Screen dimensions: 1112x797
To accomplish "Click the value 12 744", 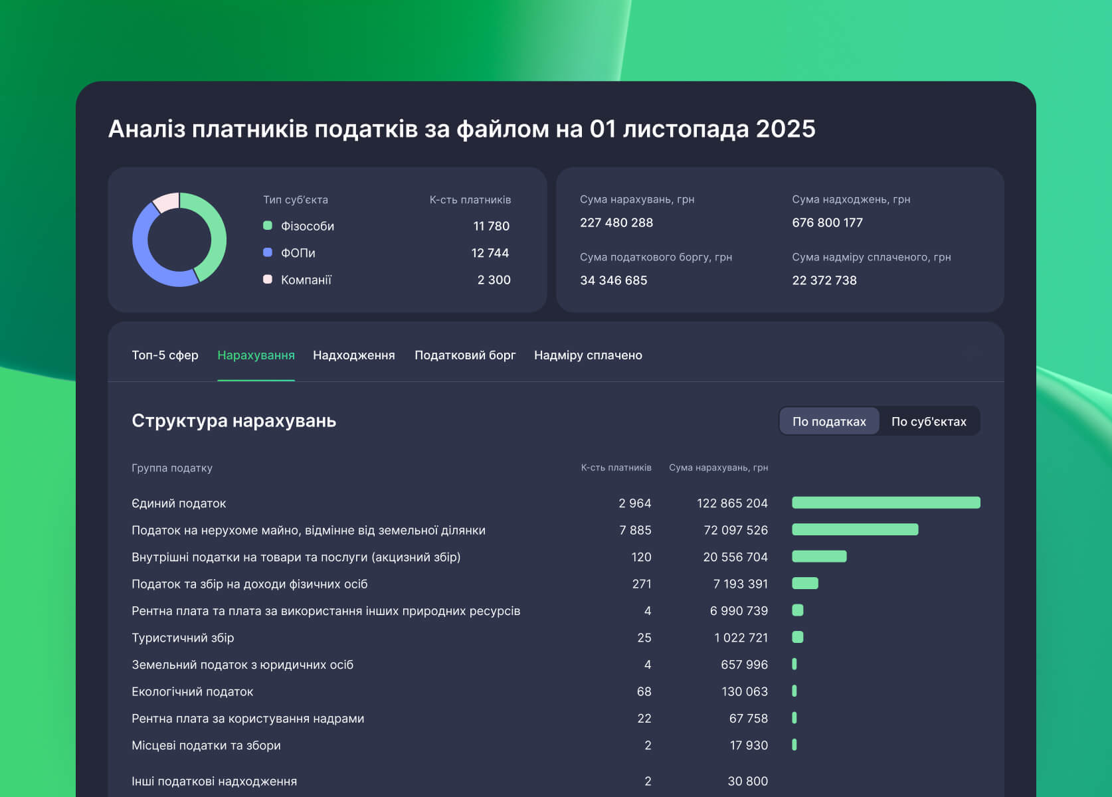I will click(x=490, y=253).
